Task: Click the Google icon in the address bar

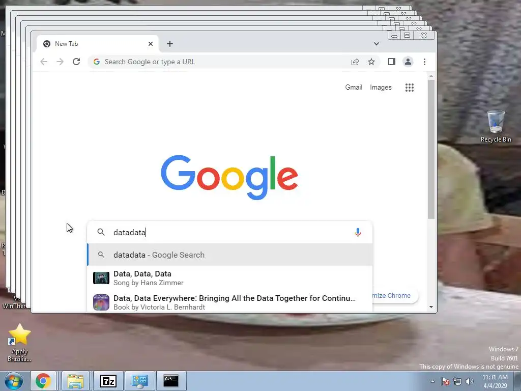Action: pos(97,62)
